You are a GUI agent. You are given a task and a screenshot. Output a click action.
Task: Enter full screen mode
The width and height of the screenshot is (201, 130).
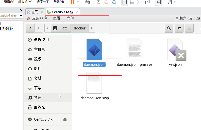[140, 2]
